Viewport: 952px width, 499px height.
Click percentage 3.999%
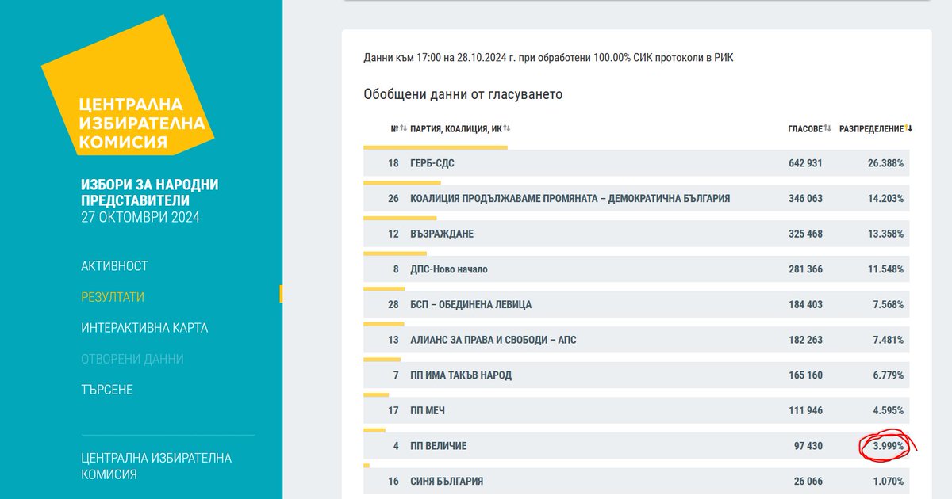click(x=889, y=446)
